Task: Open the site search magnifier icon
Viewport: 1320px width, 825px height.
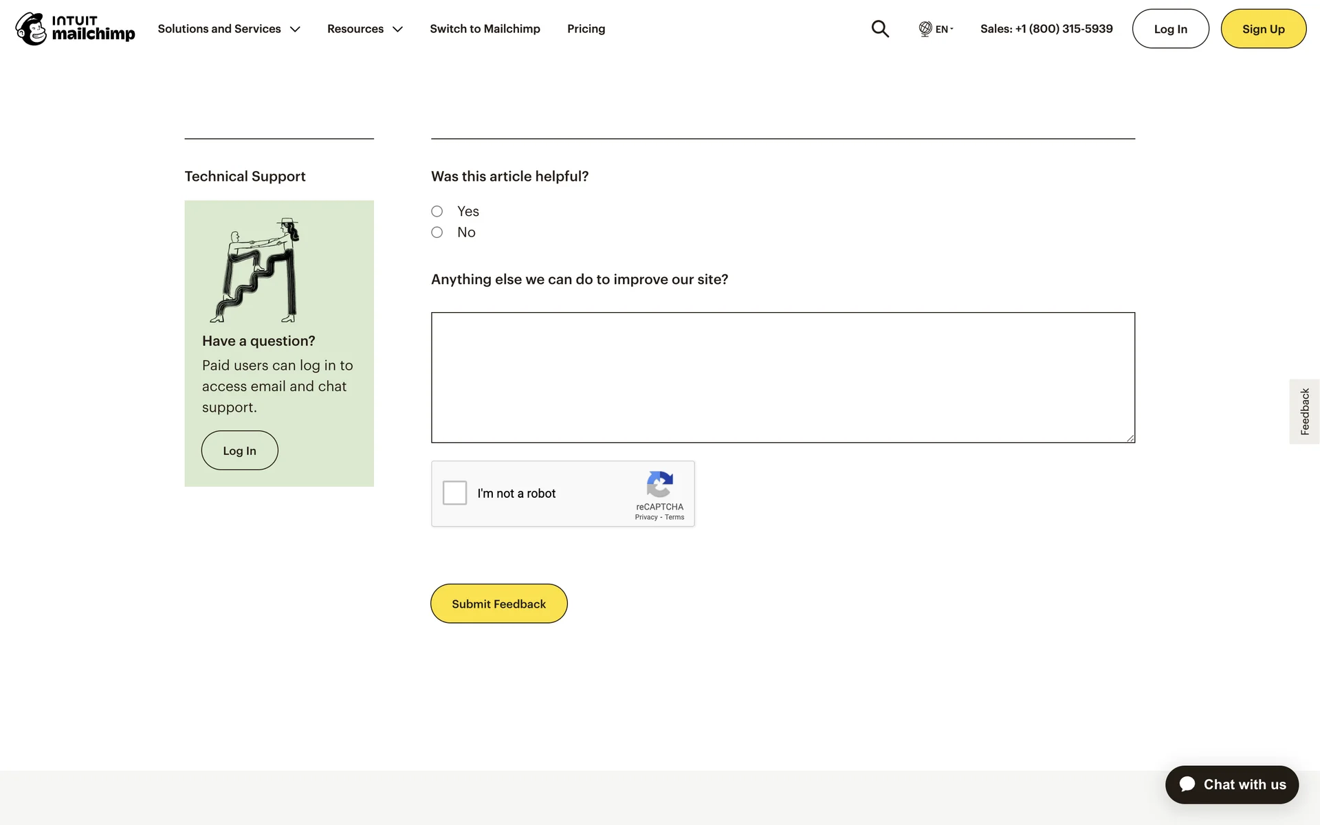Action: (880, 29)
